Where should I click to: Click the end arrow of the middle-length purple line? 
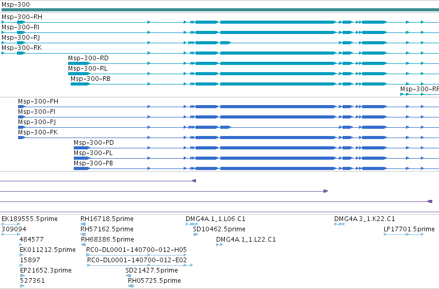tap(326, 191)
